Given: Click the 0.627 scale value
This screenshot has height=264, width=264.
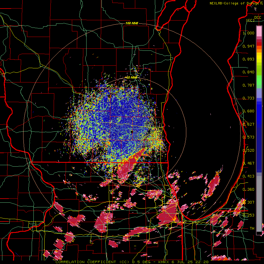Looking at the screenshot, I should 248,124.
